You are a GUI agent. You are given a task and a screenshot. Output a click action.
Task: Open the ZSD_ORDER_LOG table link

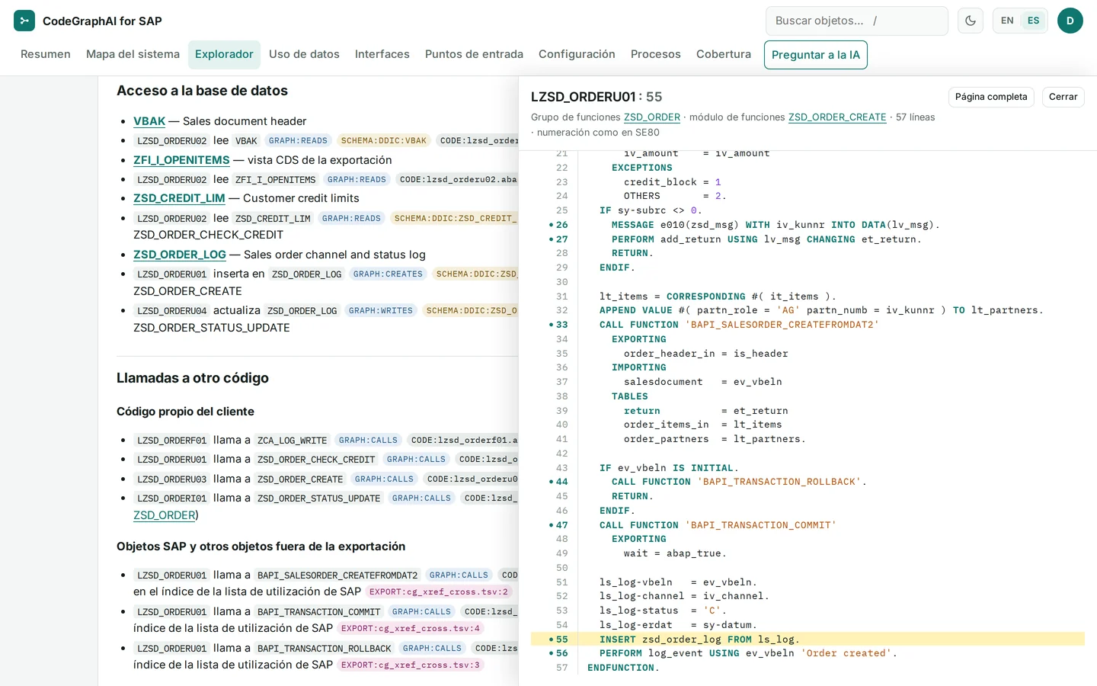[180, 255]
